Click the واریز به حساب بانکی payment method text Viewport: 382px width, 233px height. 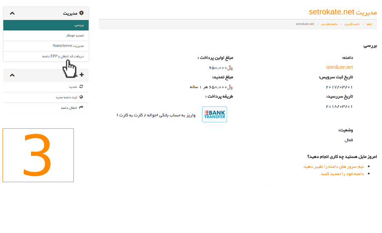(x=156, y=115)
